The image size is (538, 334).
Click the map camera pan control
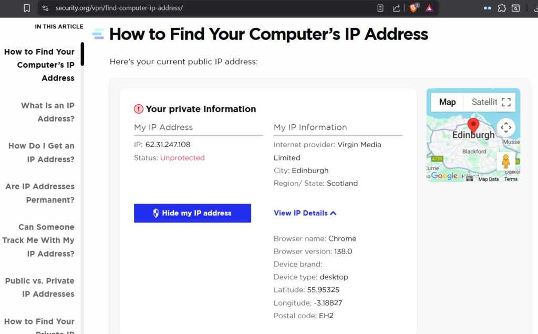pos(505,127)
